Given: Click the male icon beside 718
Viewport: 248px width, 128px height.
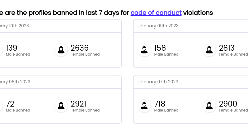Looking at the screenshot, I should [x=144, y=106].
